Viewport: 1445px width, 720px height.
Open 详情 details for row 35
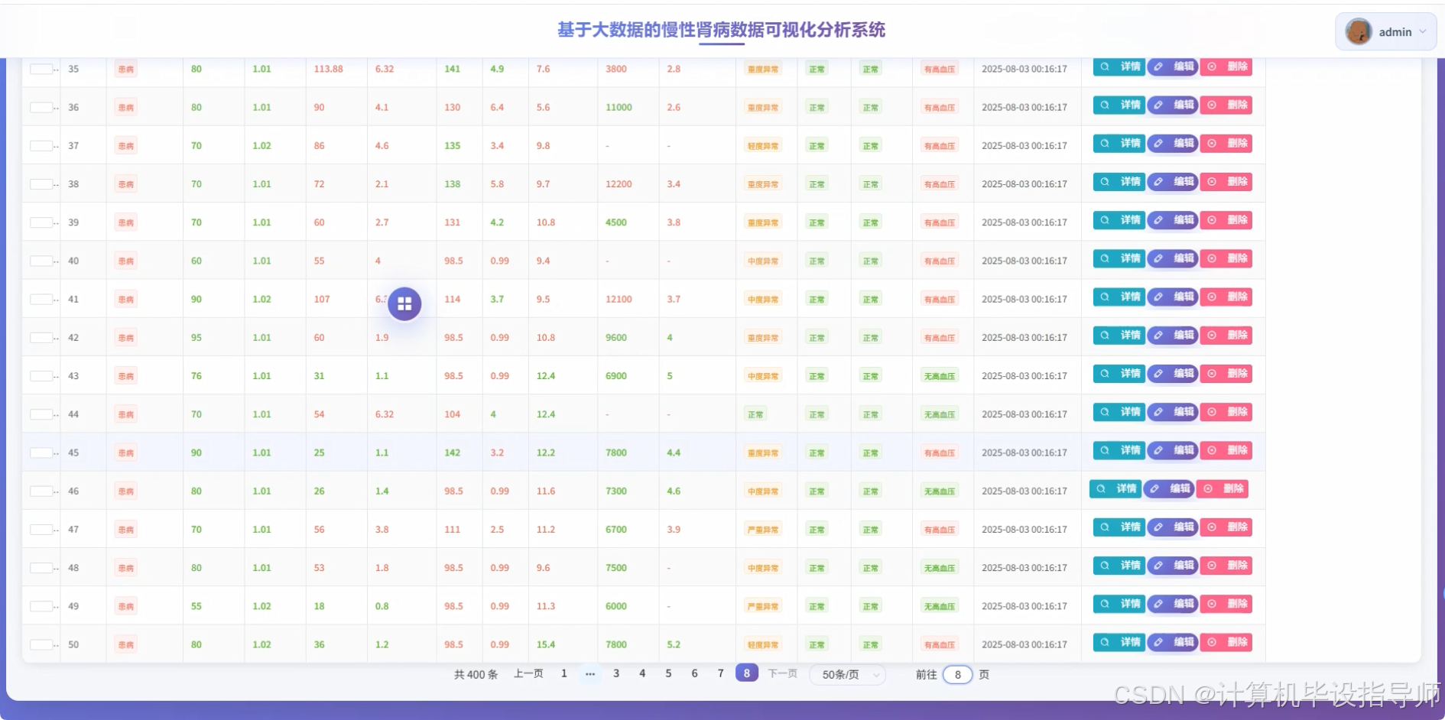(x=1119, y=66)
